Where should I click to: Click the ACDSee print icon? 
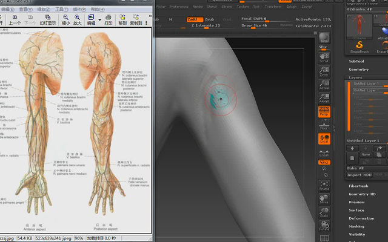(x=108, y=19)
